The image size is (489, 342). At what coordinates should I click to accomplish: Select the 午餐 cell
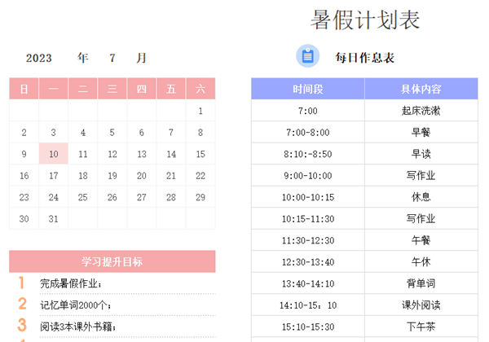click(x=421, y=240)
